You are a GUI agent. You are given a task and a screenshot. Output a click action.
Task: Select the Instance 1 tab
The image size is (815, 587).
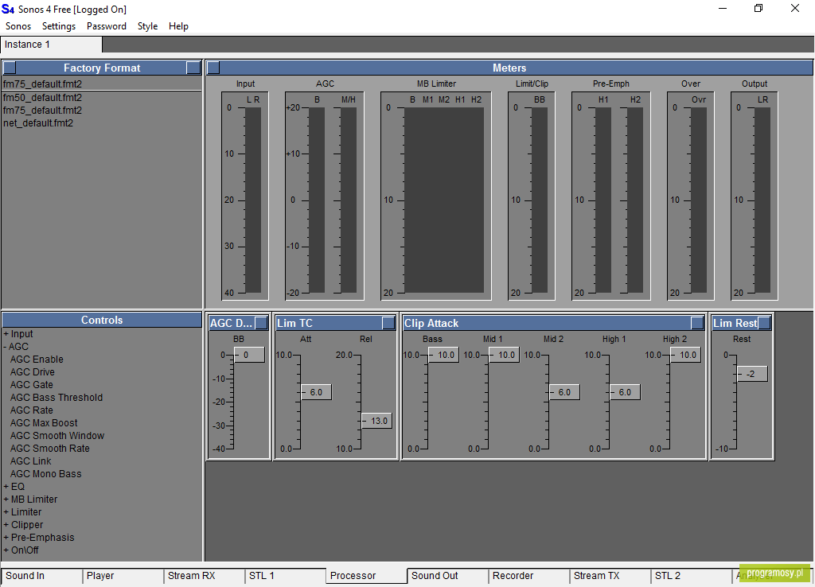click(51, 45)
